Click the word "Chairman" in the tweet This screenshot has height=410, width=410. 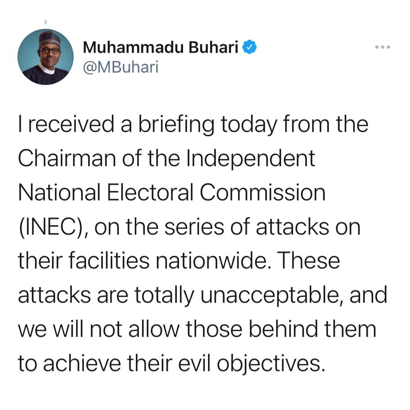pos(67,158)
